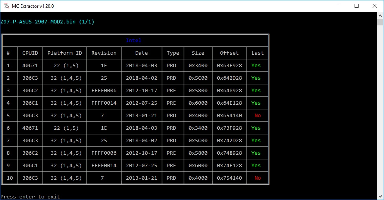Click the Intel table title
The width and height of the screenshot is (384, 200).
133,40
